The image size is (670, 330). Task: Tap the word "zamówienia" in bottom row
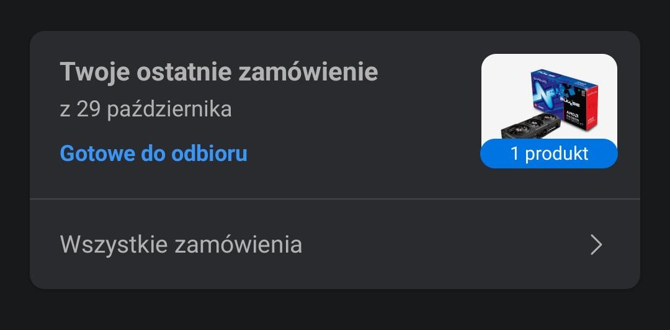pyautogui.click(x=238, y=245)
